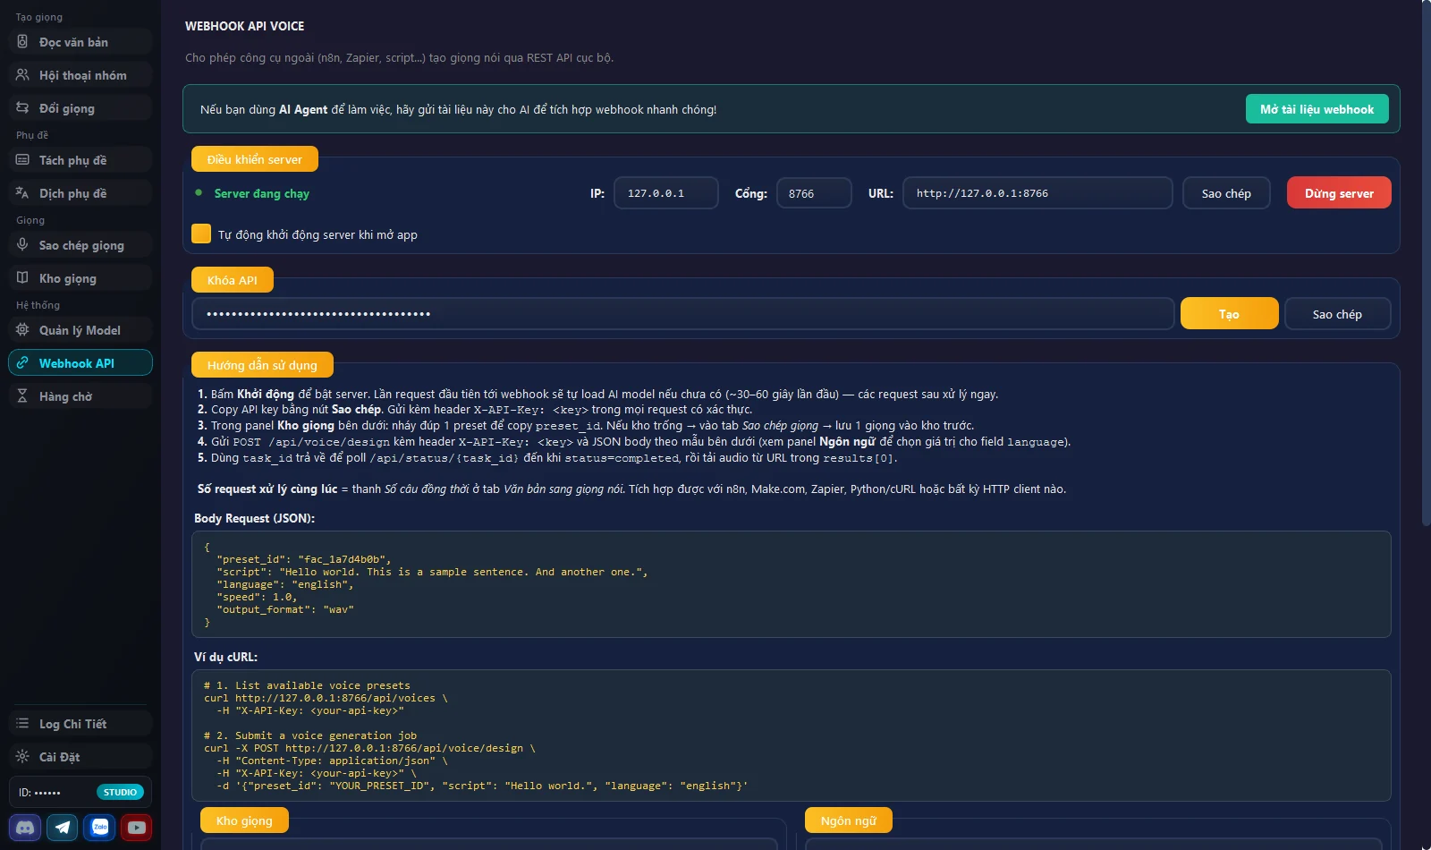
Task: Click the Kho giọng book icon
Action: coord(22,278)
